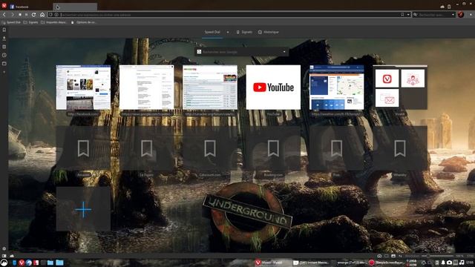This screenshot has width=475, height=267.
Task: Open page actions icon in status bar
Action: pos(400,256)
